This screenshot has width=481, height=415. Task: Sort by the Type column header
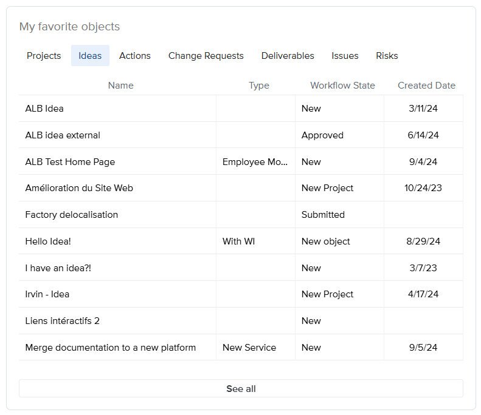point(258,86)
